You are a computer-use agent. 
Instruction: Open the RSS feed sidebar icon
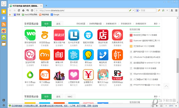[4, 25]
